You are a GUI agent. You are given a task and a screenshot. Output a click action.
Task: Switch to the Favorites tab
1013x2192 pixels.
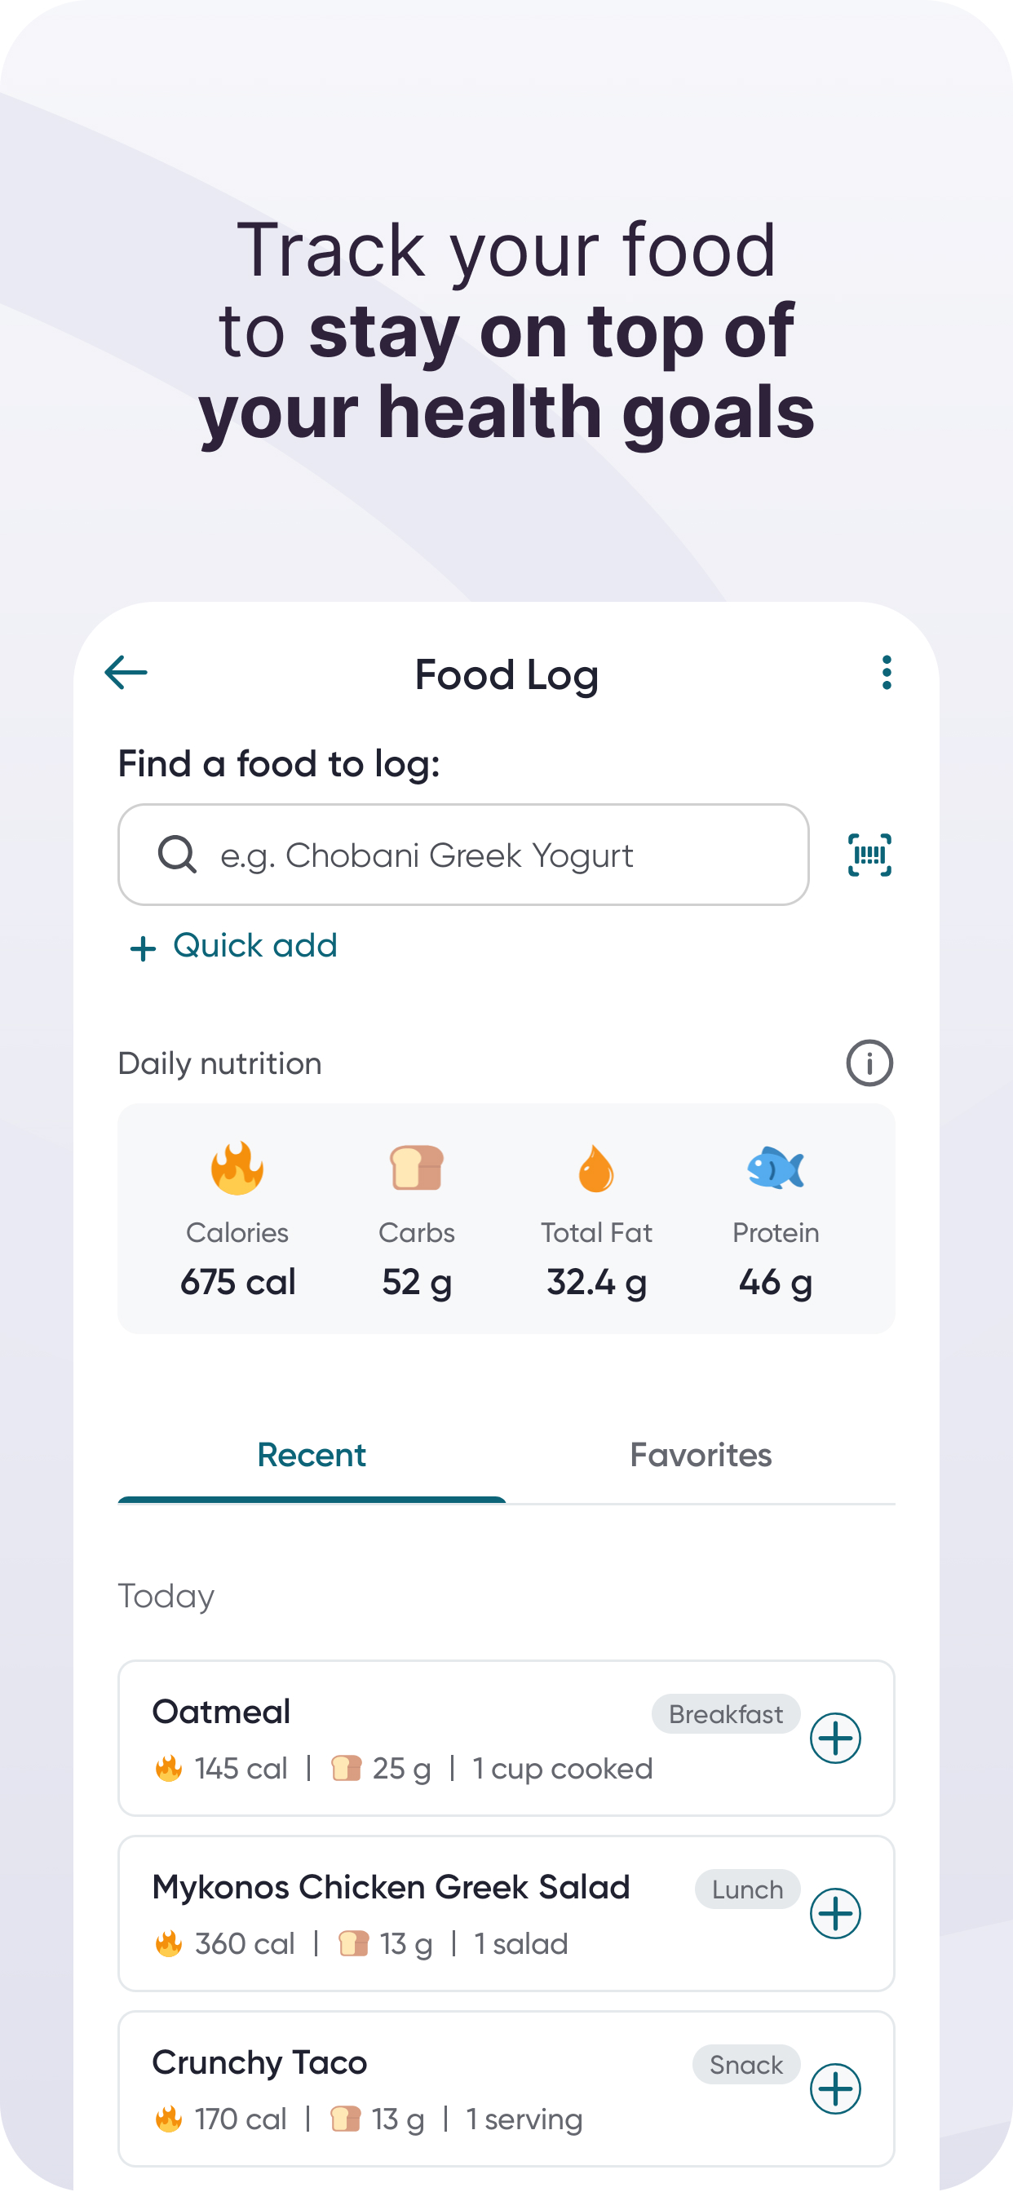[701, 1455]
